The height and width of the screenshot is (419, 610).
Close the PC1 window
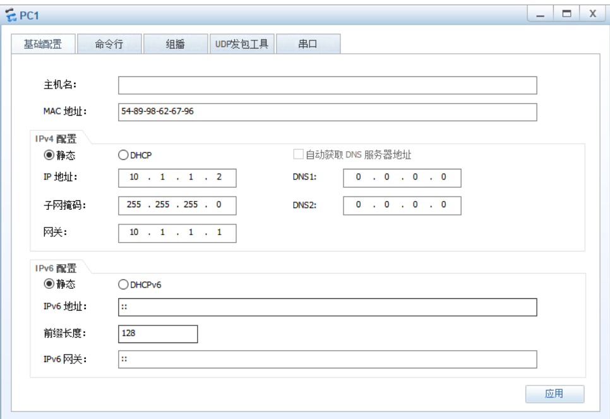[x=592, y=14]
